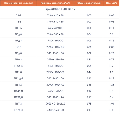Click the 'Размеры изделия, д/ш/в' column header
This screenshot has height=114, width=120.
coord(55,3)
